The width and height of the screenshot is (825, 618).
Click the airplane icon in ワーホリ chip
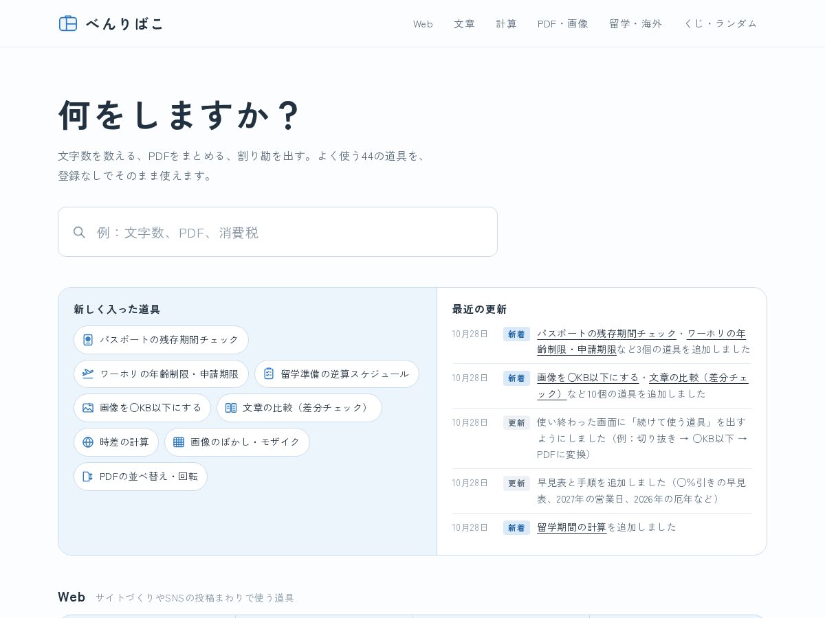coord(88,374)
